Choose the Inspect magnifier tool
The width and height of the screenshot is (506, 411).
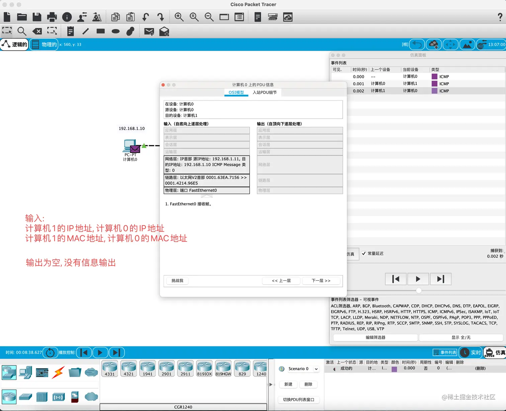point(22,31)
